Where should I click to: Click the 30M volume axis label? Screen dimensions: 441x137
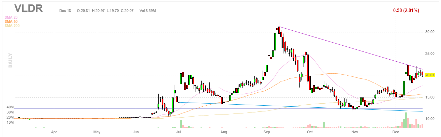pyautogui.click(x=10, y=112)
